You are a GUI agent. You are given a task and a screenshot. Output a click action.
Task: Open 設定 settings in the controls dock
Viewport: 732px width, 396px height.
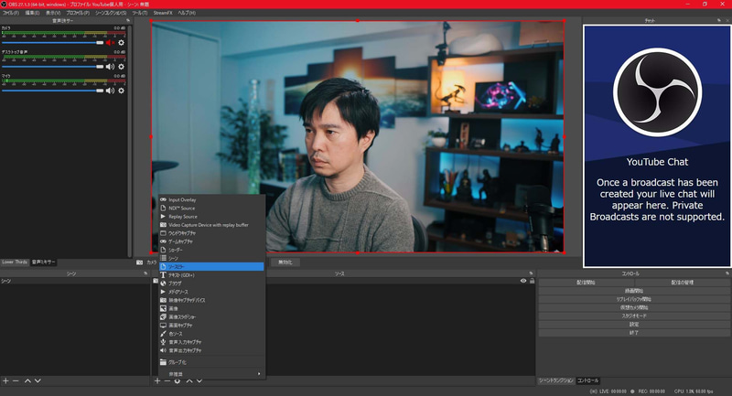click(634, 324)
